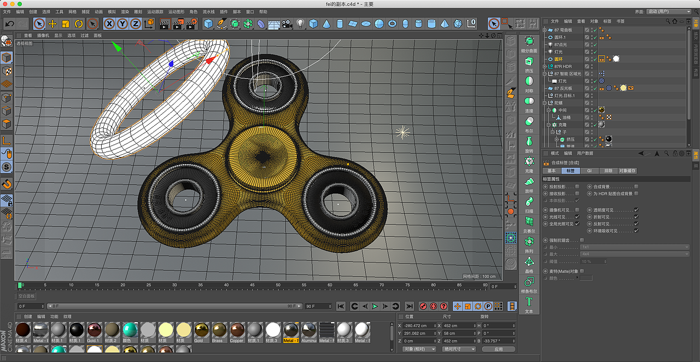This screenshot has width=700, height=362.
Task: Open the 模拟 menu in the main menu bar
Action: (112, 11)
